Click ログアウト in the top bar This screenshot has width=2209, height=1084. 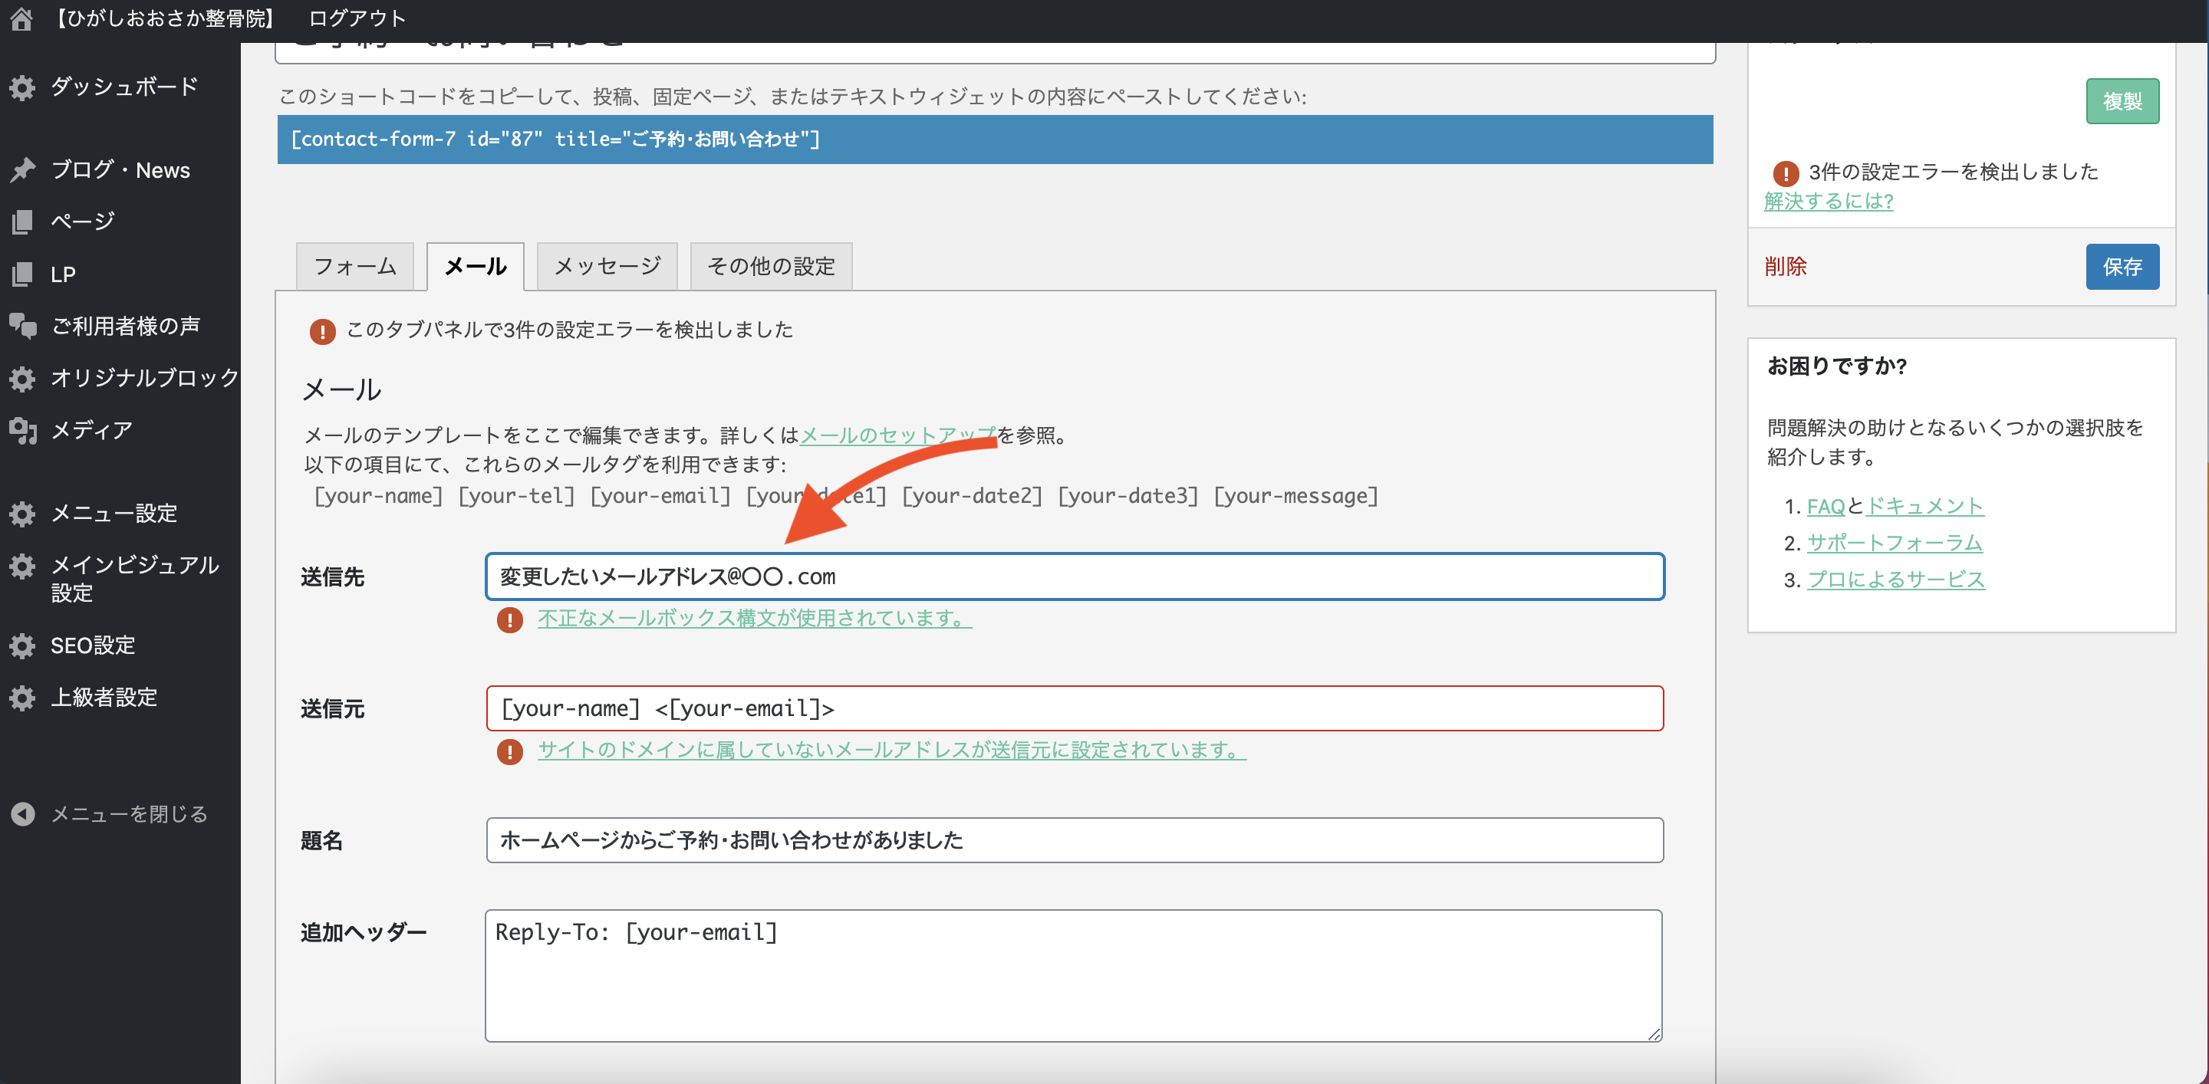(357, 19)
